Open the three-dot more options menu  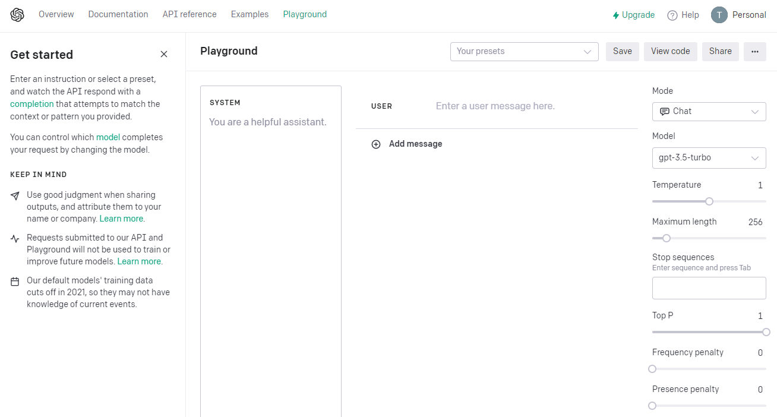pyautogui.click(x=754, y=52)
